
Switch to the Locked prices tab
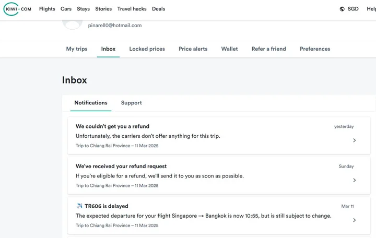[x=147, y=49]
